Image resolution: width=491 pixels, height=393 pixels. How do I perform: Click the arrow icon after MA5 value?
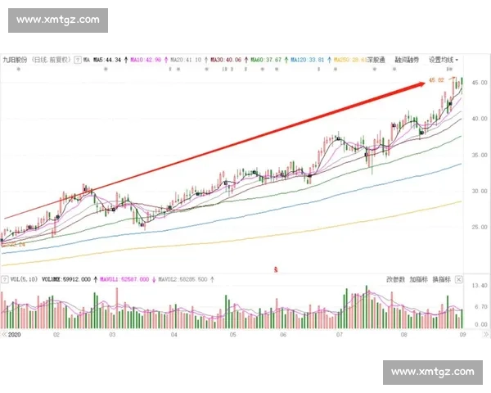[125, 60]
